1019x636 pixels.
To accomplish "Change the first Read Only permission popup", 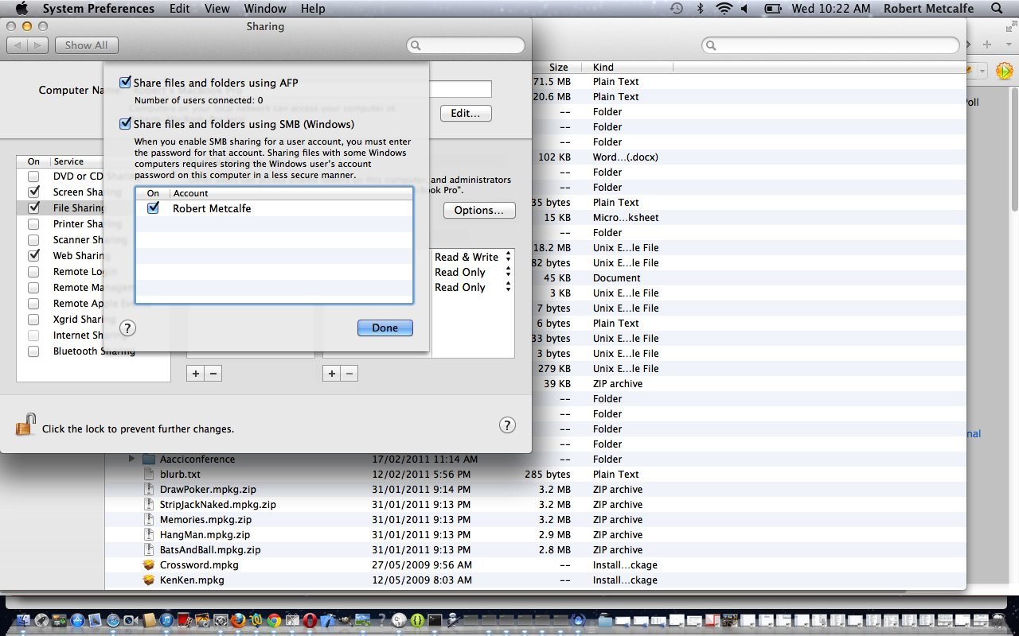I will (473, 272).
